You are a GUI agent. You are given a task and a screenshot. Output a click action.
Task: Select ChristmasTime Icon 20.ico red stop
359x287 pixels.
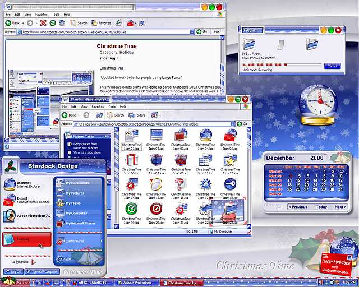[156, 213]
